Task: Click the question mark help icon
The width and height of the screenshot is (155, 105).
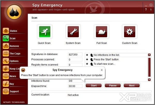Action: [x=146, y=9]
